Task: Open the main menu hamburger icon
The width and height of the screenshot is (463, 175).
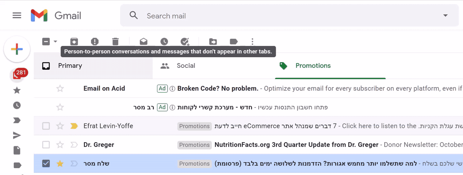Action: coord(17,15)
